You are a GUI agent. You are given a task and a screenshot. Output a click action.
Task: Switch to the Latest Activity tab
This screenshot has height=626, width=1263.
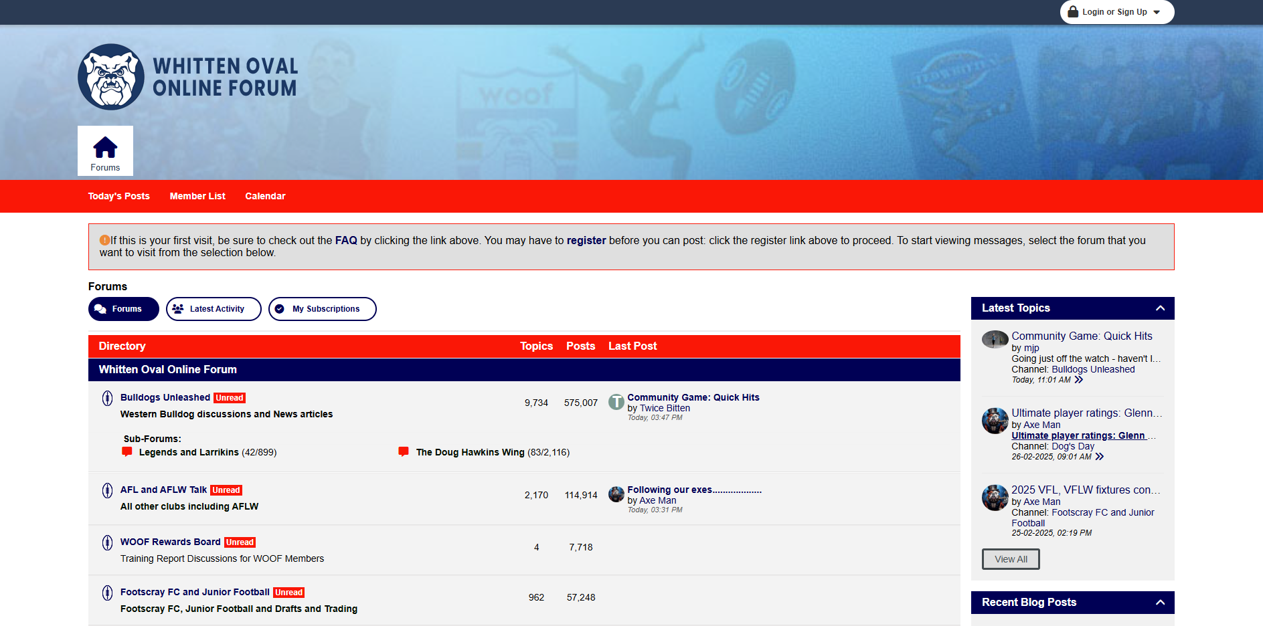click(x=214, y=309)
